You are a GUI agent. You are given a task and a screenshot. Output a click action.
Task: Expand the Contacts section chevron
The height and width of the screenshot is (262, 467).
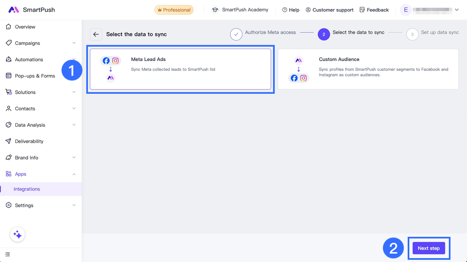[x=74, y=109]
